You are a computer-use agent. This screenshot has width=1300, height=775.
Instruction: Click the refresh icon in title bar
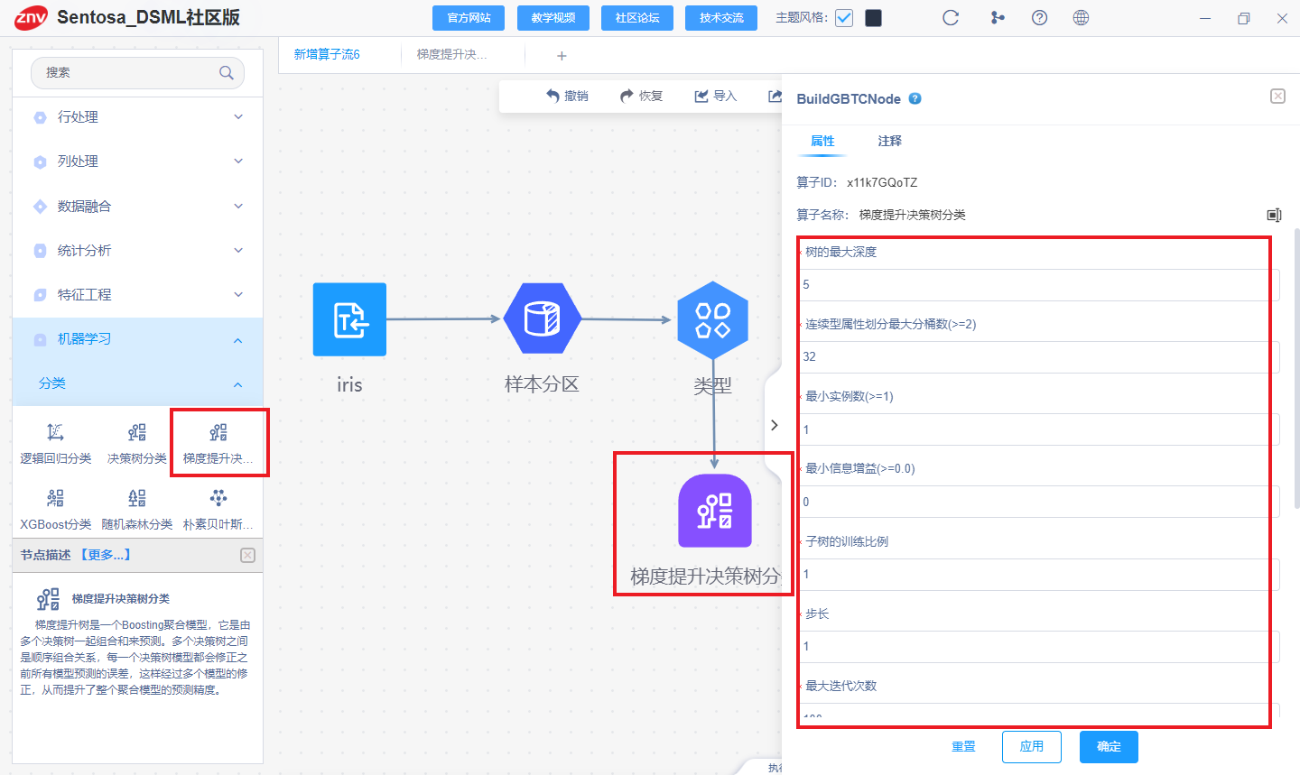[x=951, y=18]
